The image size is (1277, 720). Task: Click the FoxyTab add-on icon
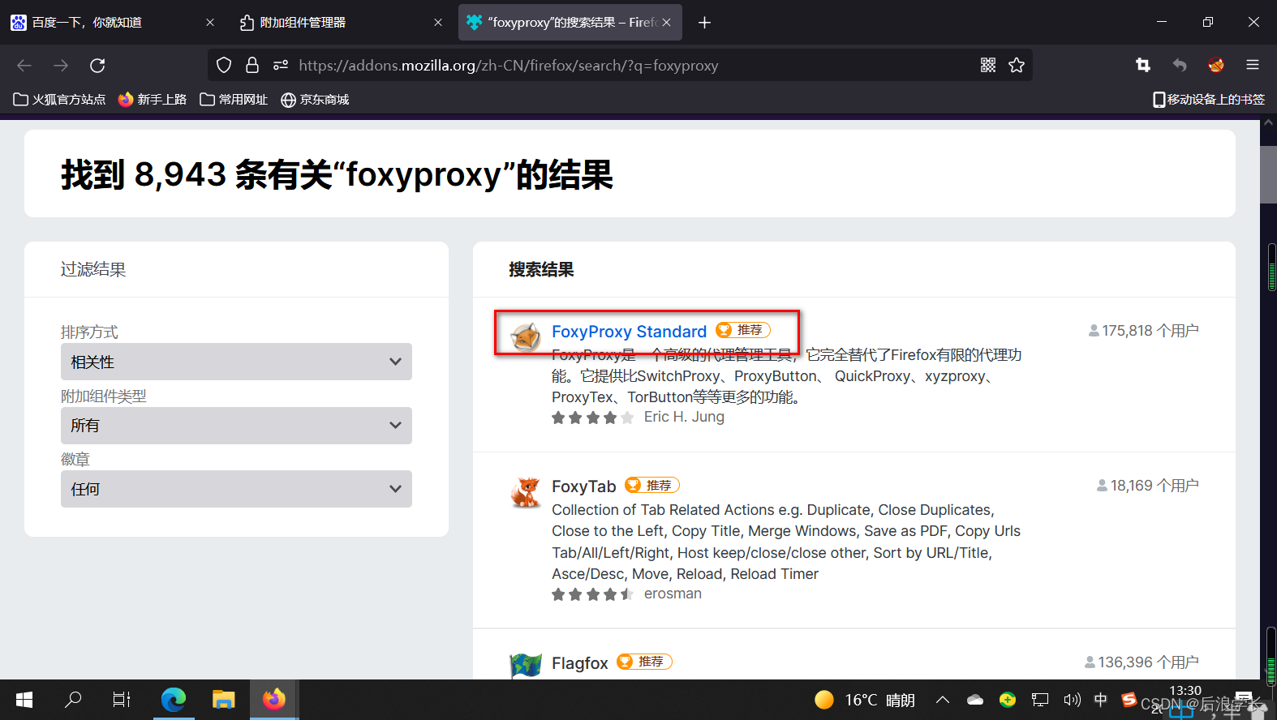[x=526, y=491]
